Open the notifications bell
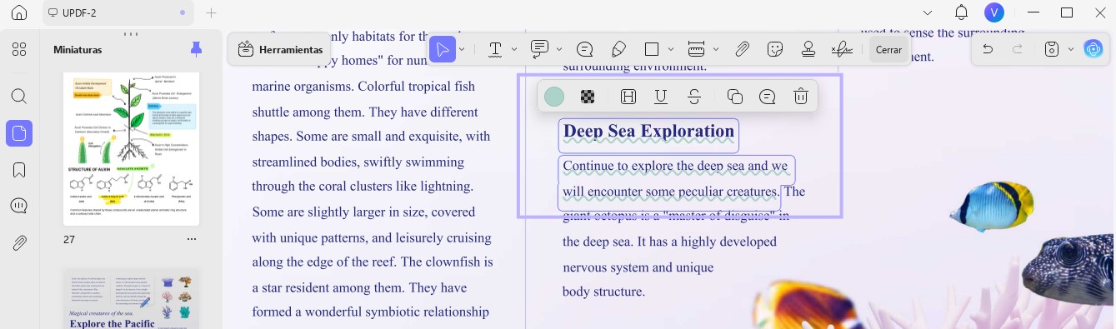 pos(961,12)
